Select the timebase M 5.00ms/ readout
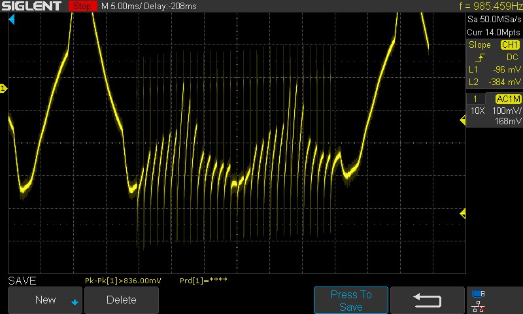 (x=122, y=6)
